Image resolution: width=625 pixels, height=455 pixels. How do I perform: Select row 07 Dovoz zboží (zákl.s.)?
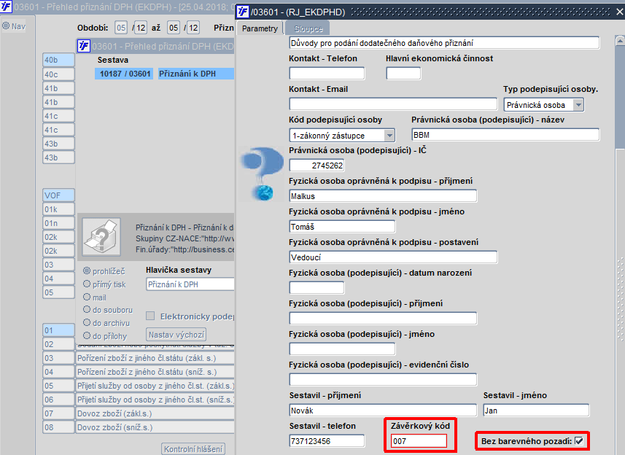[155, 413]
